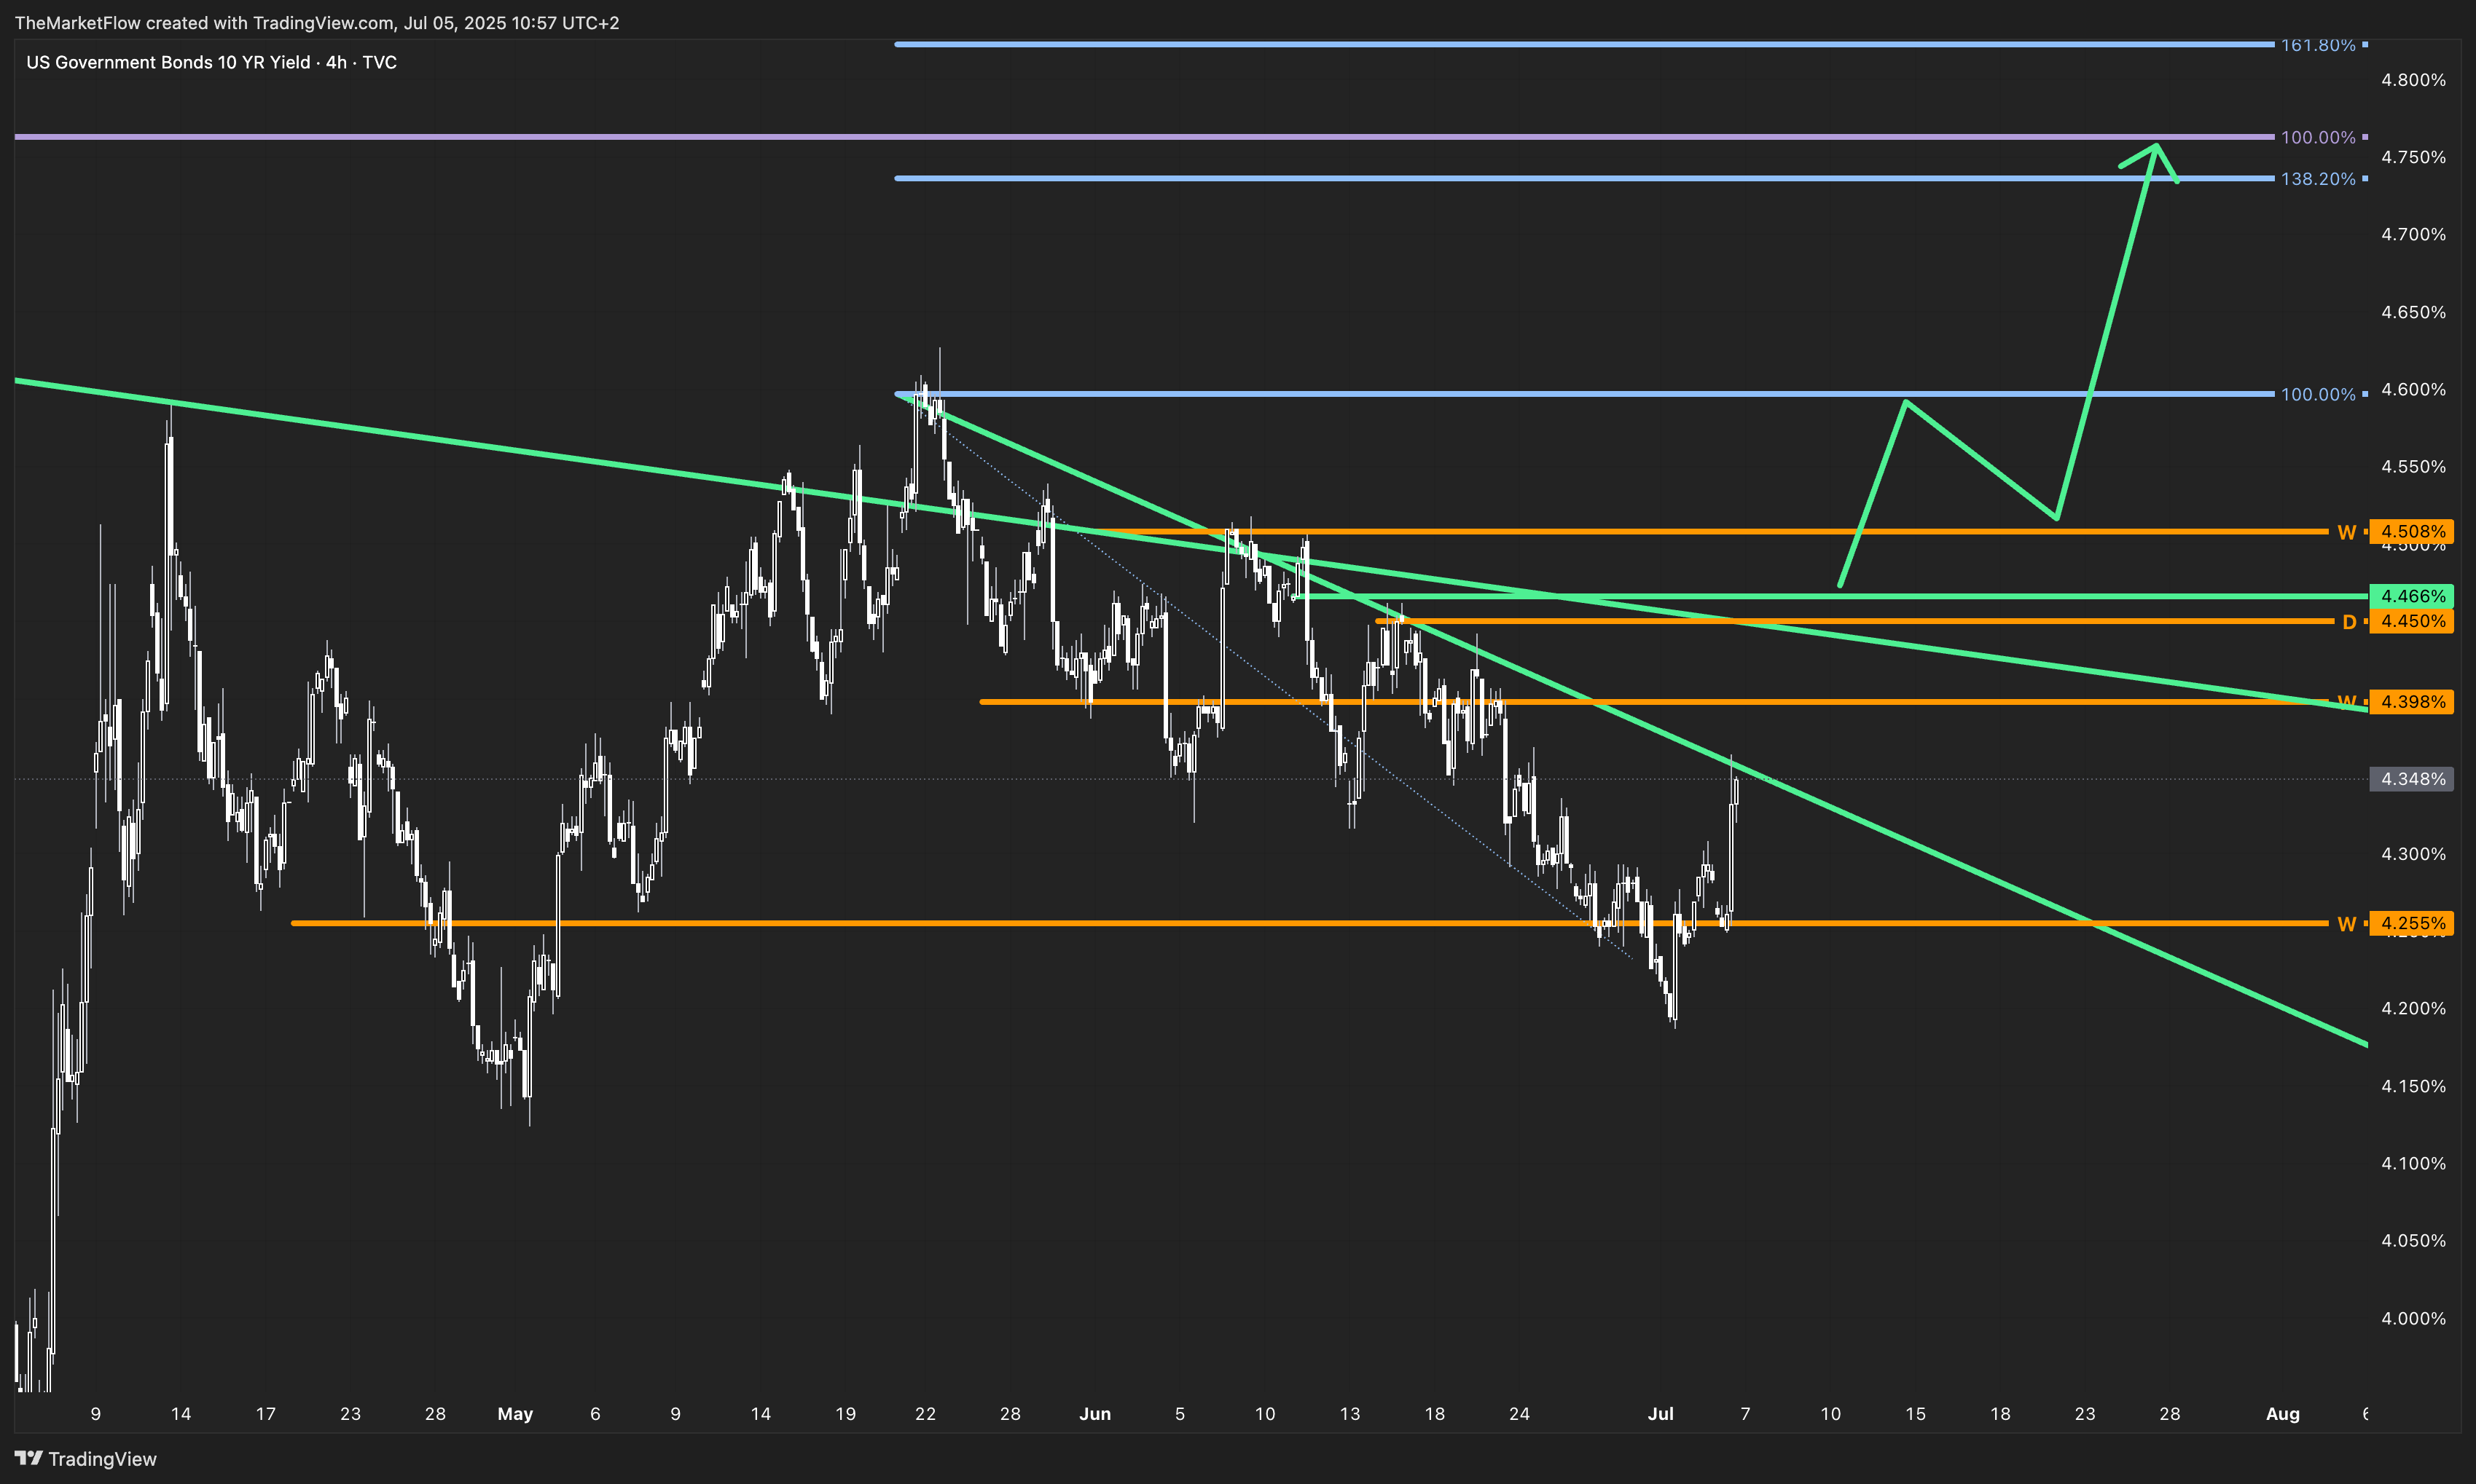This screenshot has height=1484, width=2476.
Task: Click the Jun label on the date axis
Action: click(x=1094, y=1414)
